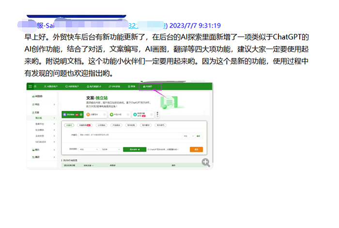Select the green-icon template card
The width and height of the screenshot is (339, 228).
(x=119, y=115)
